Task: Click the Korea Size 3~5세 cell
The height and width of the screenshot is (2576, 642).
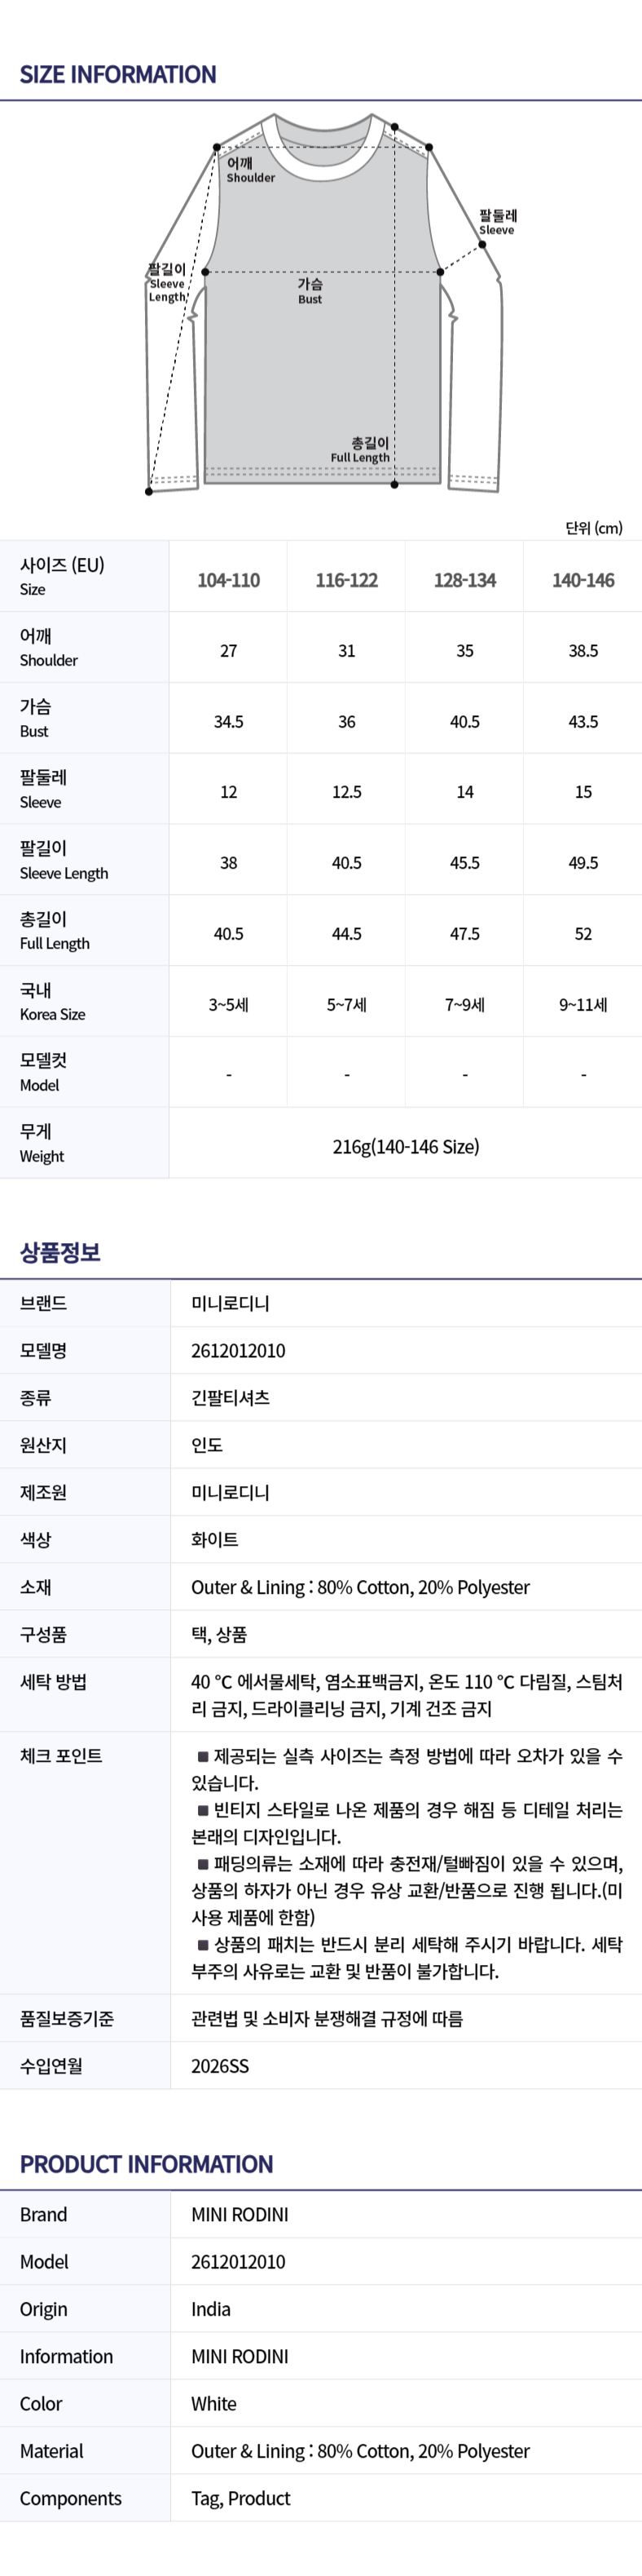Action: pos(229,1005)
